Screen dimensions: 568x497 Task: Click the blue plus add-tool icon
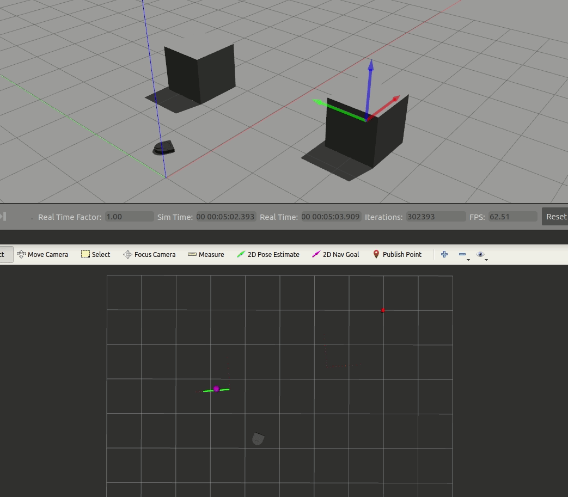click(x=444, y=254)
